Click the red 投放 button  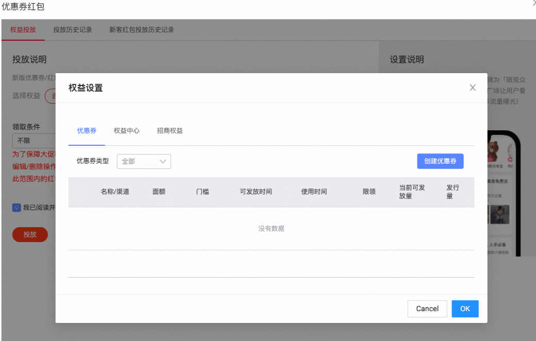coord(29,234)
